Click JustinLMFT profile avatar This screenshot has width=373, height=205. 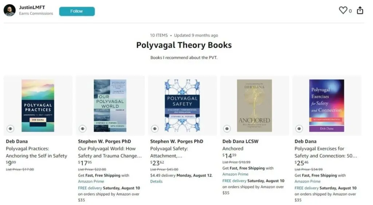tap(9, 11)
